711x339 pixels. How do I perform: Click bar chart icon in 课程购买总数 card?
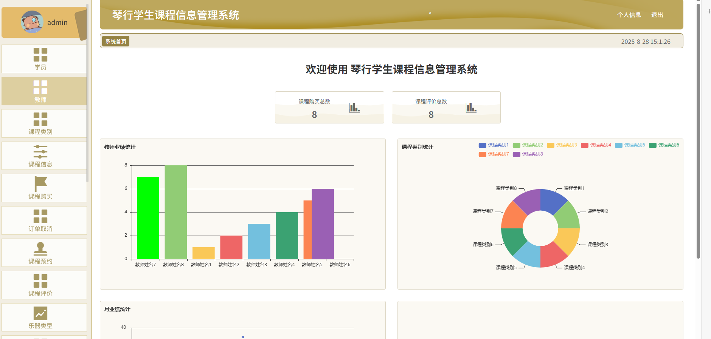tap(354, 108)
